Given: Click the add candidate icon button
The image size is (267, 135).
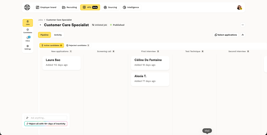Looking at the screenshot, I should (x=243, y=35).
